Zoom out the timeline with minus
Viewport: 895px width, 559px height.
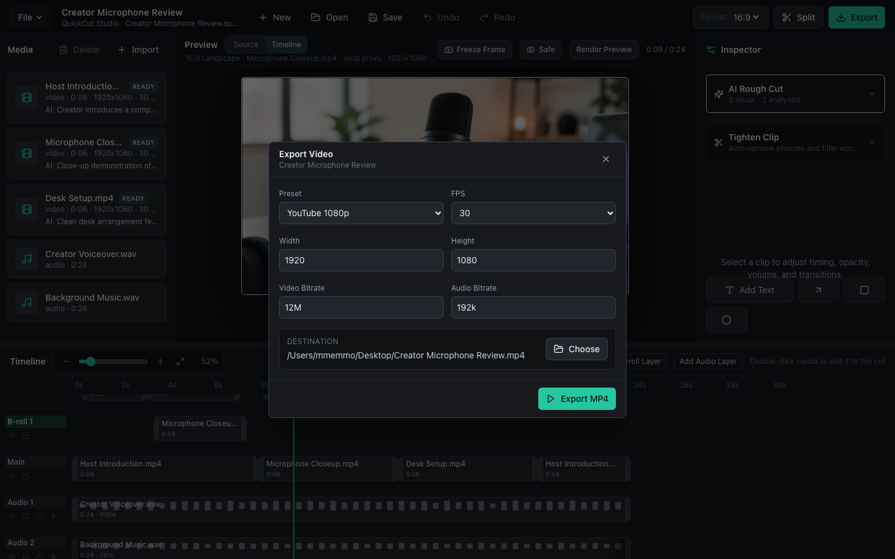(x=66, y=361)
